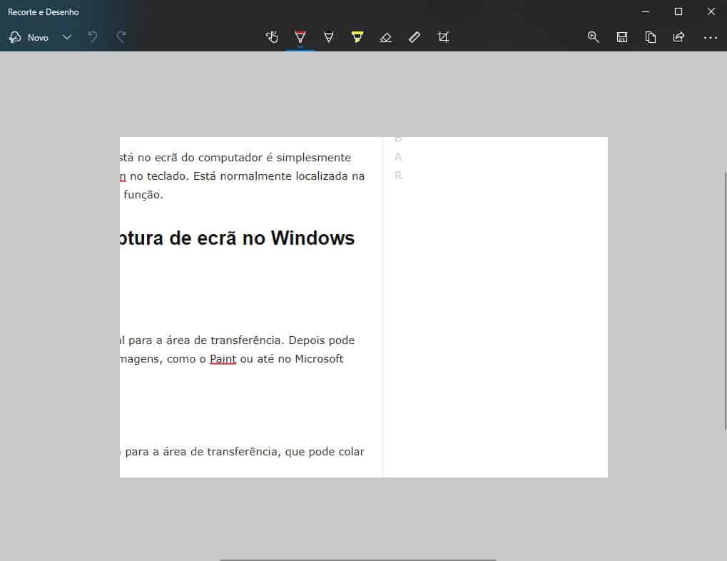The height and width of the screenshot is (561, 727).
Task: Toggle touch writing mode
Action: tap(272, 36)
